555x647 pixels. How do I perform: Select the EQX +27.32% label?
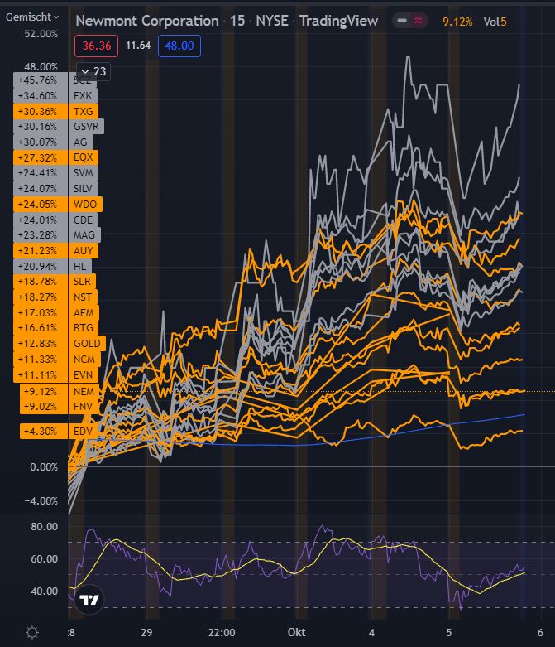coord(56,157)
